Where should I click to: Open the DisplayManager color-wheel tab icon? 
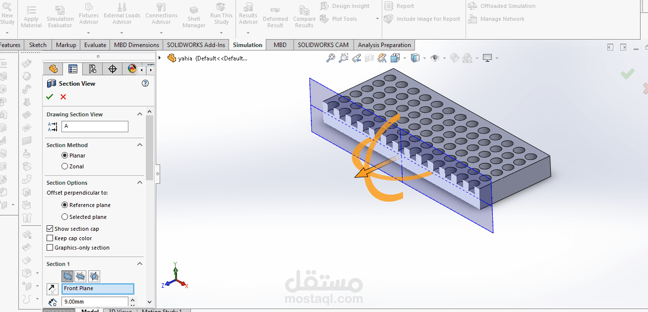point(132,69)
